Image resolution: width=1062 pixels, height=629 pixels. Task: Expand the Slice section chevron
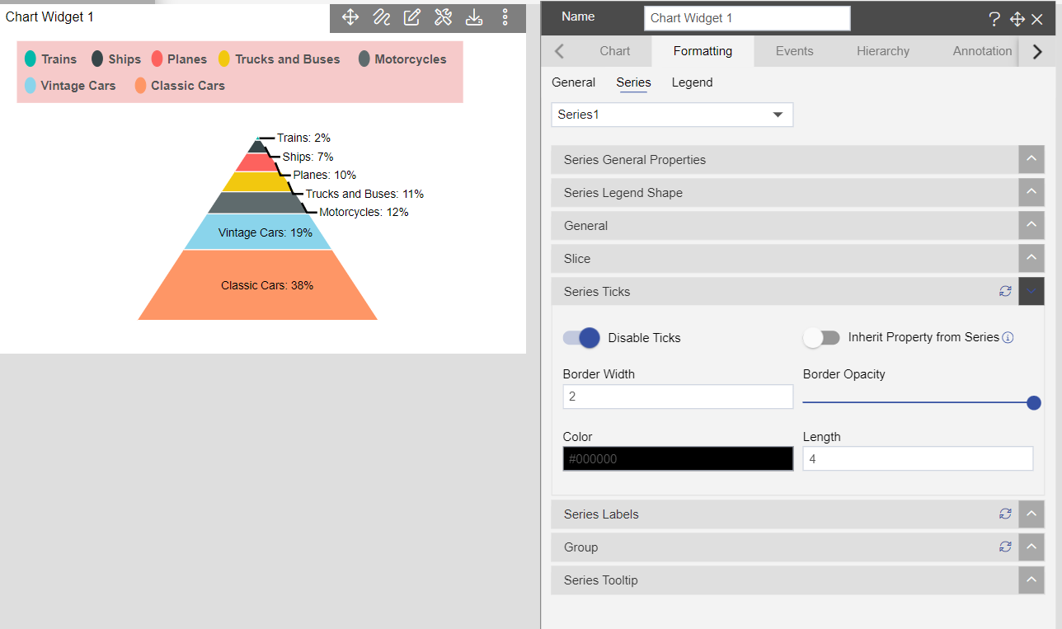pos(1031,258)
